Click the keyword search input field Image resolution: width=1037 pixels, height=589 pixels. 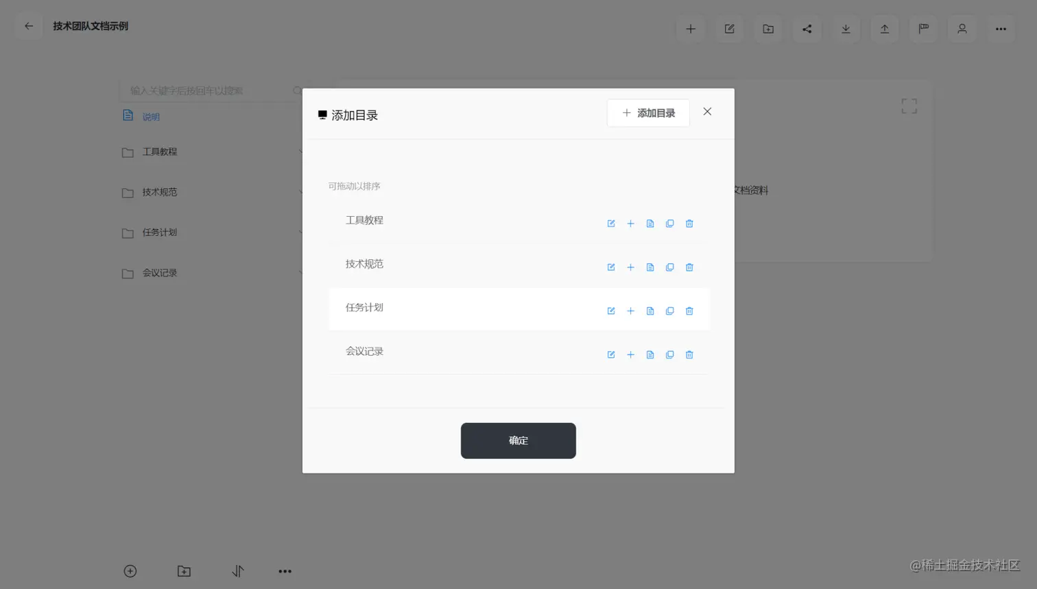pos(206,91)
